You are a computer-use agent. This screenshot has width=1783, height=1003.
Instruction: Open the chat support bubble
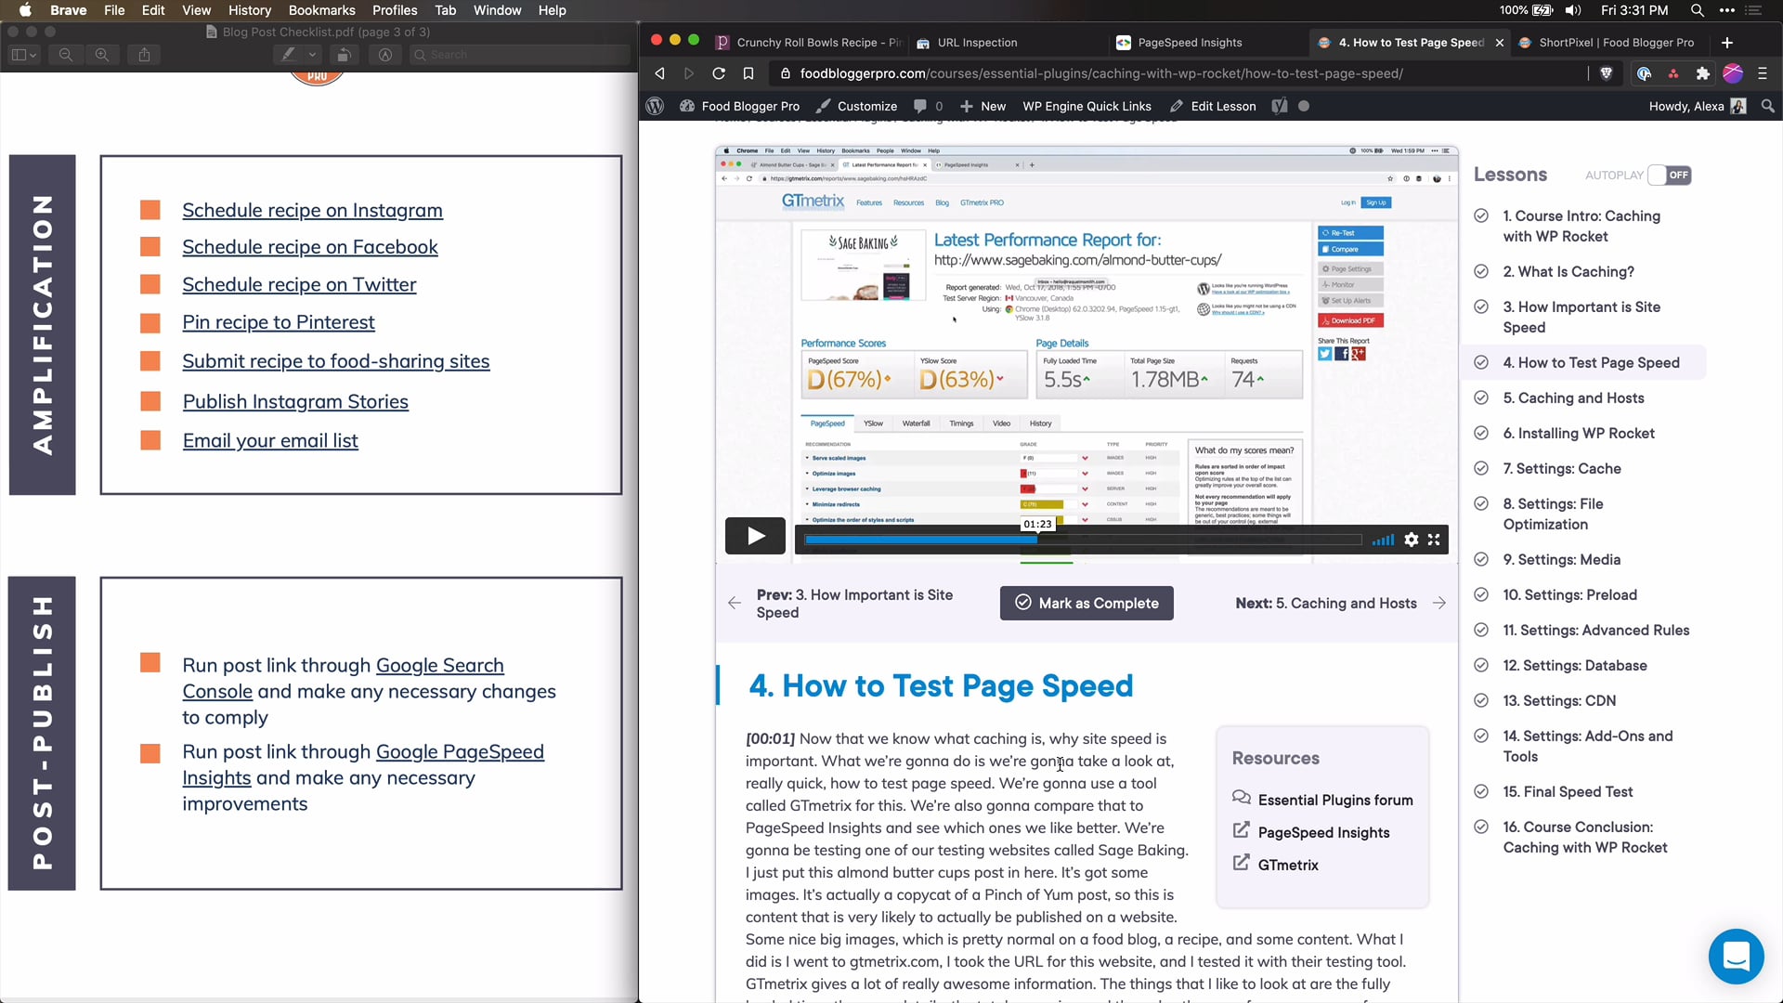1736,956
